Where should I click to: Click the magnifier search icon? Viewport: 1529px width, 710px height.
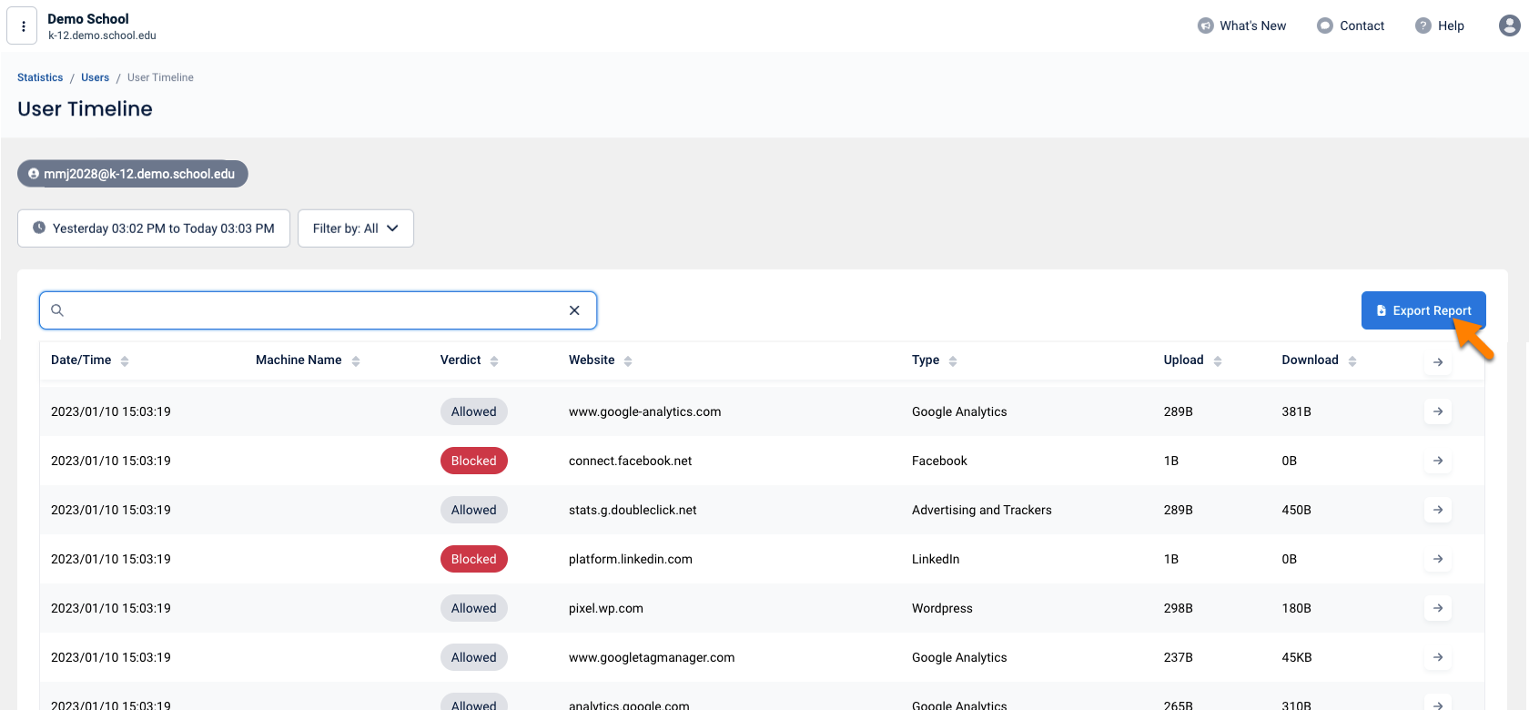57,310
